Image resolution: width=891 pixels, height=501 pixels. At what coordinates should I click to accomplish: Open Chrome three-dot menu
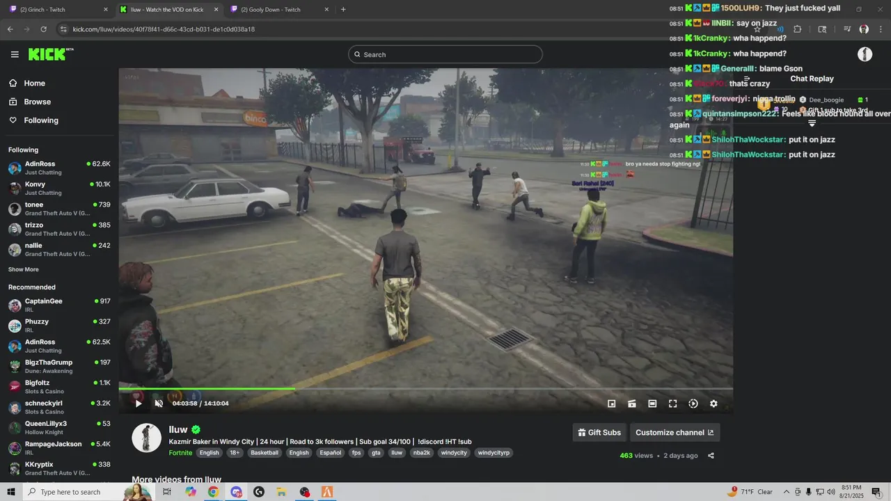coord(881,29)
